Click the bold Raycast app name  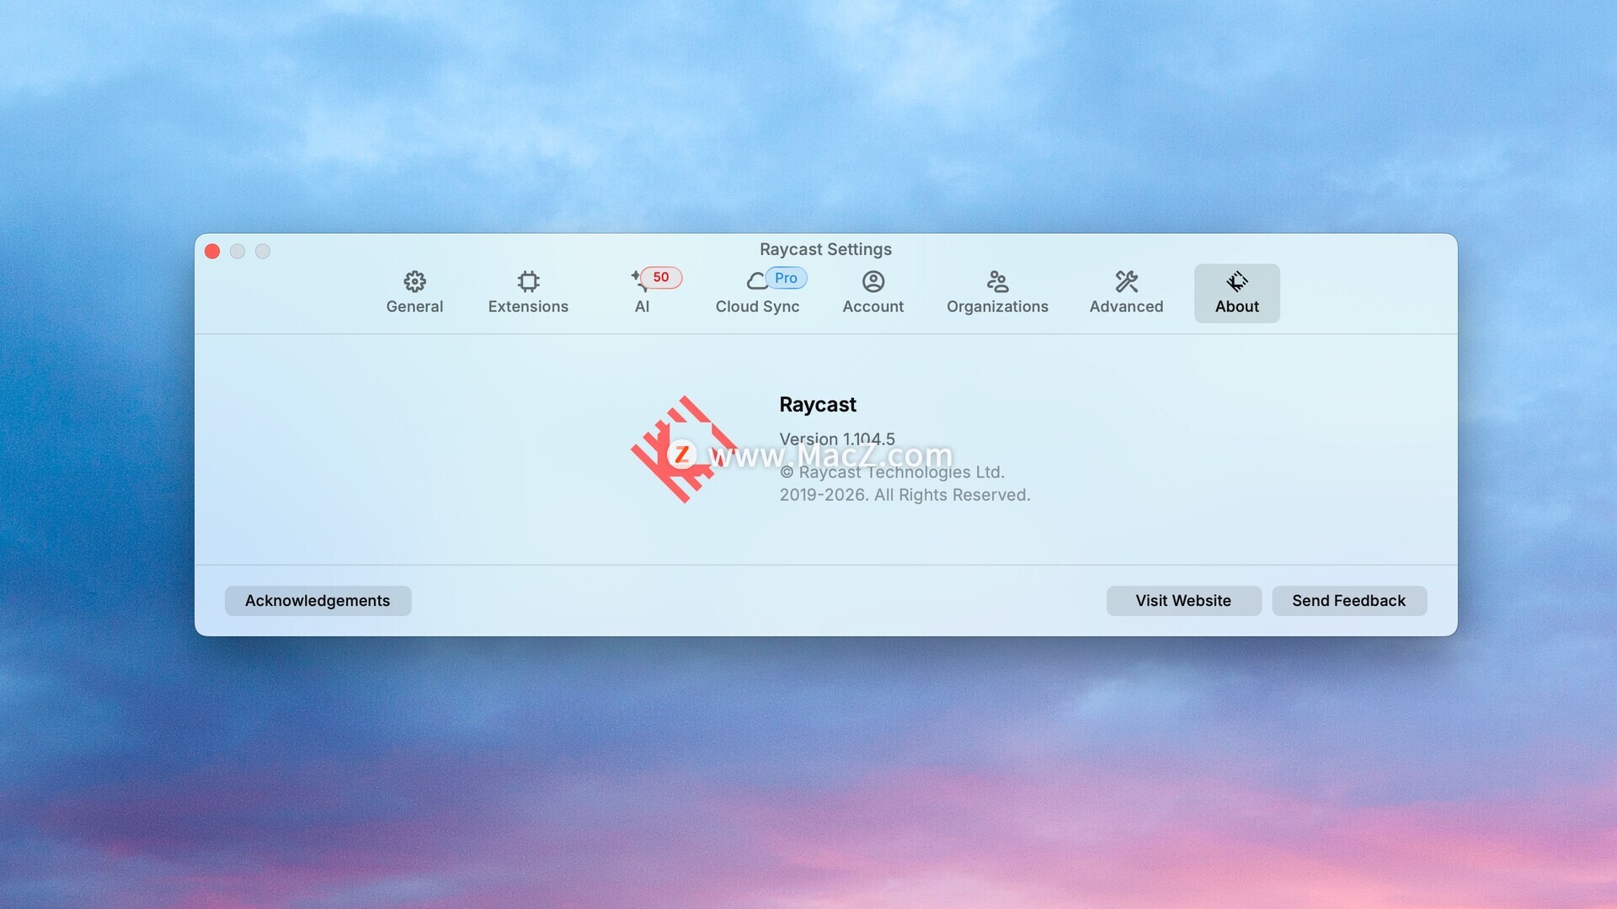817,405
